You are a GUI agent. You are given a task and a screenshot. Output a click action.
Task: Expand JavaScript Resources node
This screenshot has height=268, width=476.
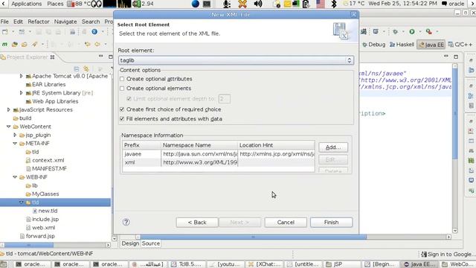(x=8, y=109)
